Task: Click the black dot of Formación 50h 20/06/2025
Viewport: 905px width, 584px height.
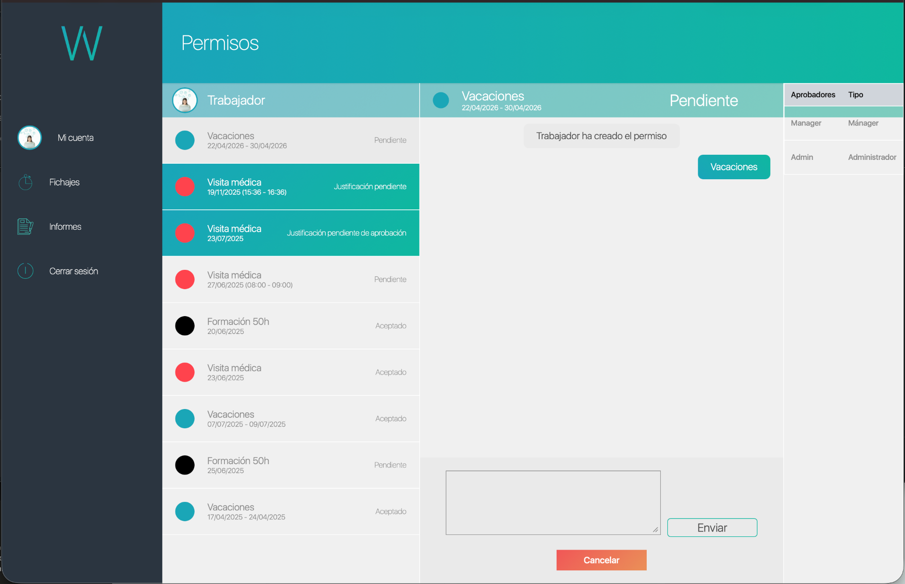Action: pyautogui.click(x=185, y=326)
